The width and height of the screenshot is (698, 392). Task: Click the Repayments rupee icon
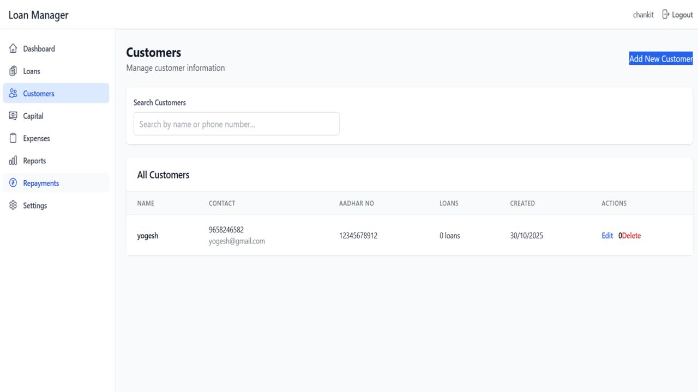click(13, 183)
